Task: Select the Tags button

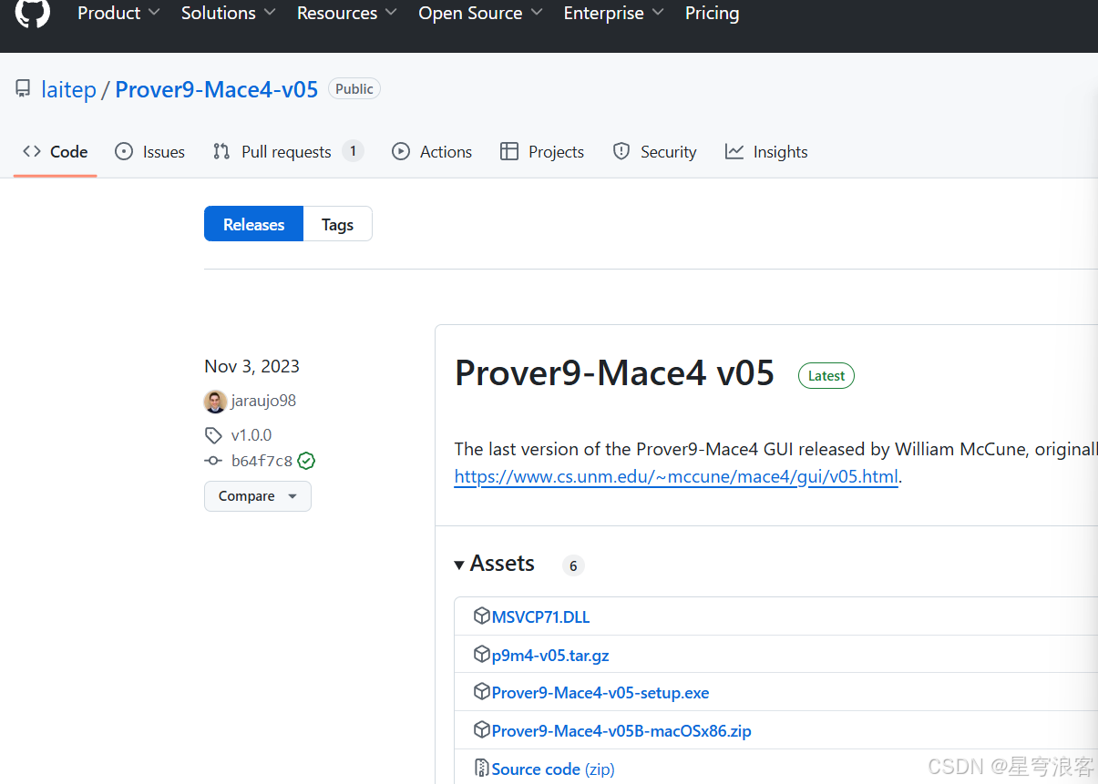Action: 337,224
